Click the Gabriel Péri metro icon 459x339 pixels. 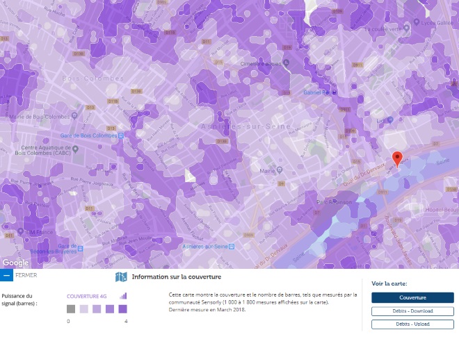335,92
